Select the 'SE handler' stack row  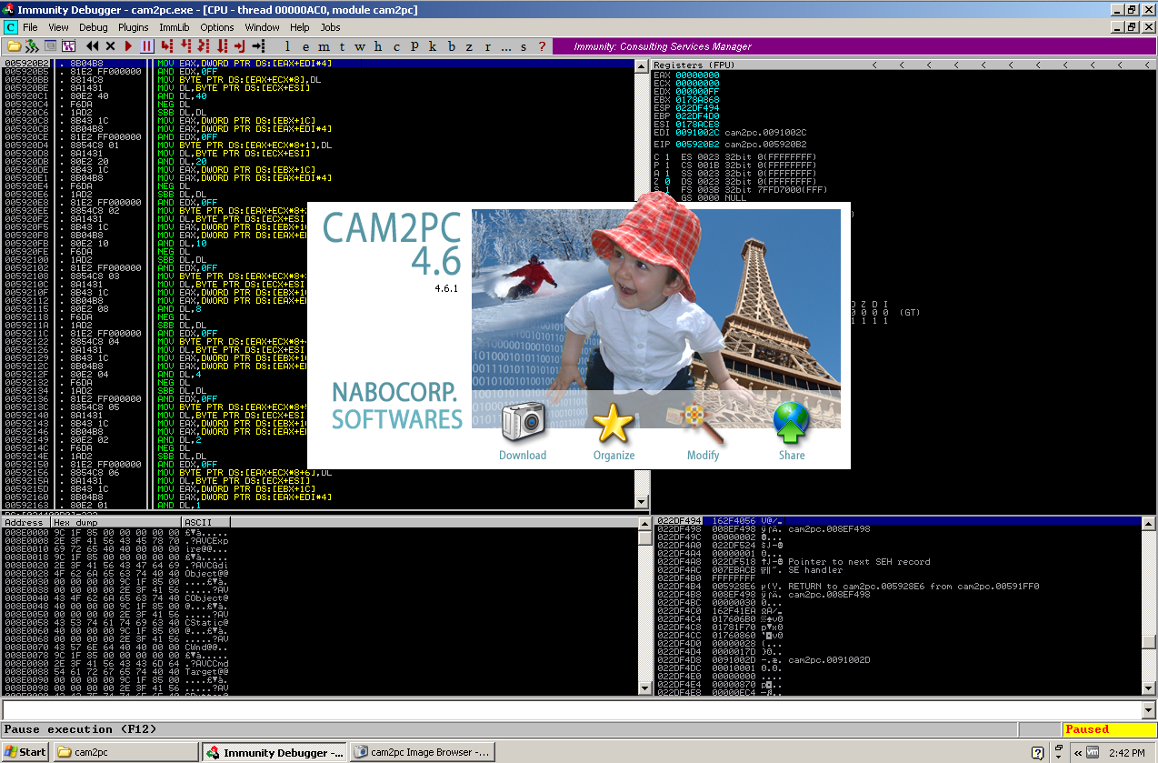click(897, 570)
